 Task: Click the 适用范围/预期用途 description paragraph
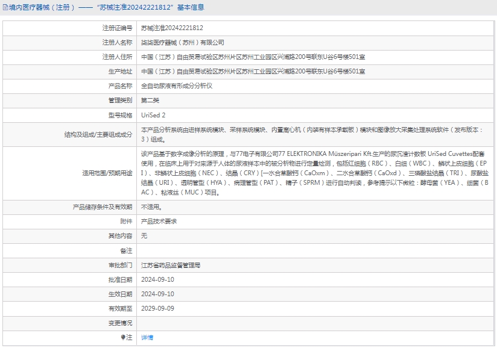click(314, 173)
